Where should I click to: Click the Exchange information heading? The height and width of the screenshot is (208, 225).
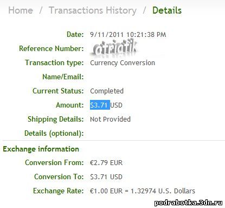tap(41, 149)
